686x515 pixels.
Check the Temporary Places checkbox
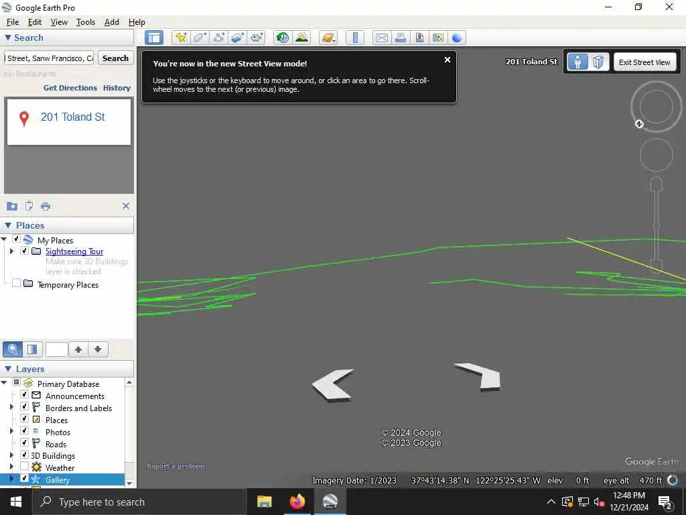16,284
